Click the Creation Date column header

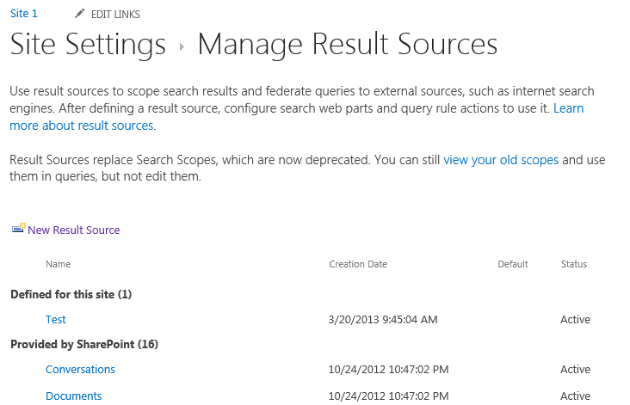[358, 264]
